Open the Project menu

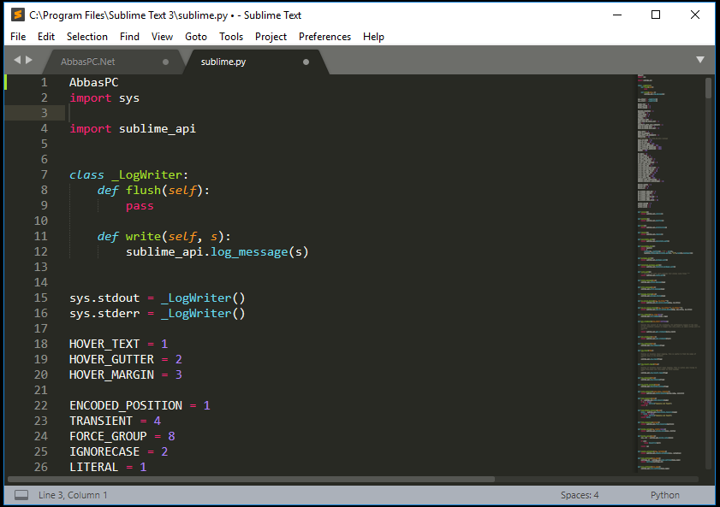pyautogui.click(x=271, y=37)
